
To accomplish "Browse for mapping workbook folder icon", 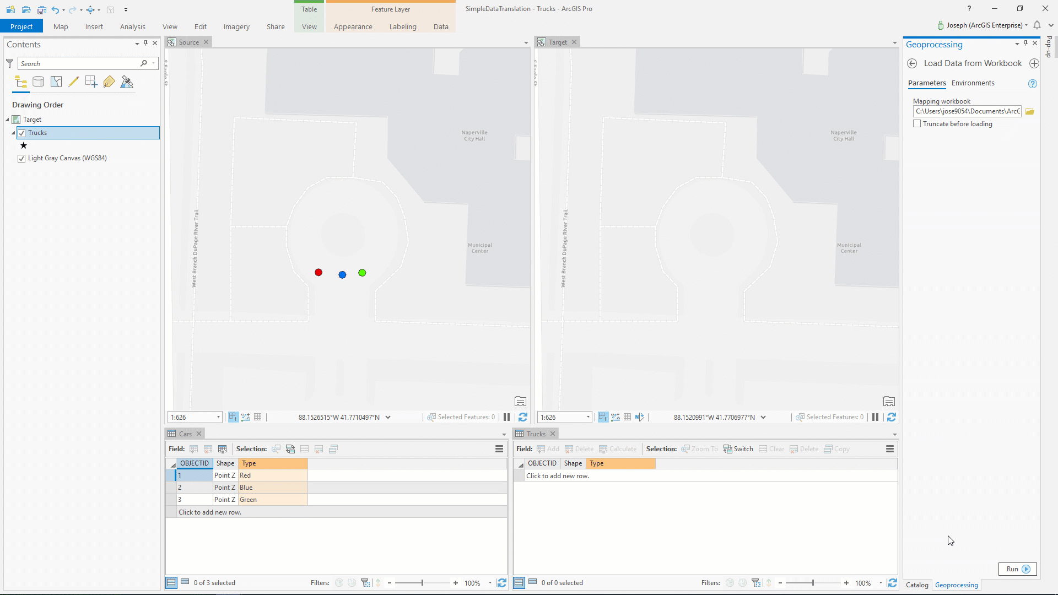I will pyautogui.click(x=1030, y=111).
